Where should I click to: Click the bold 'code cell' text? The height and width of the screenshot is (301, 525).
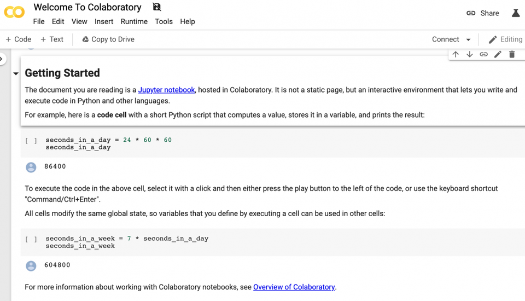(x=112, y=115)
